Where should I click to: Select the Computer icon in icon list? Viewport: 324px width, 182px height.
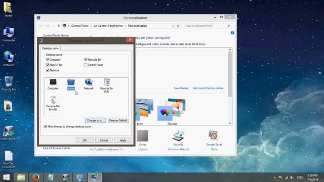coord(53,84)
